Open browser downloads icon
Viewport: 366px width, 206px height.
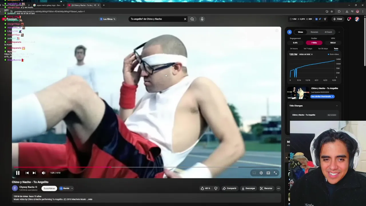(x=347, y=11)
